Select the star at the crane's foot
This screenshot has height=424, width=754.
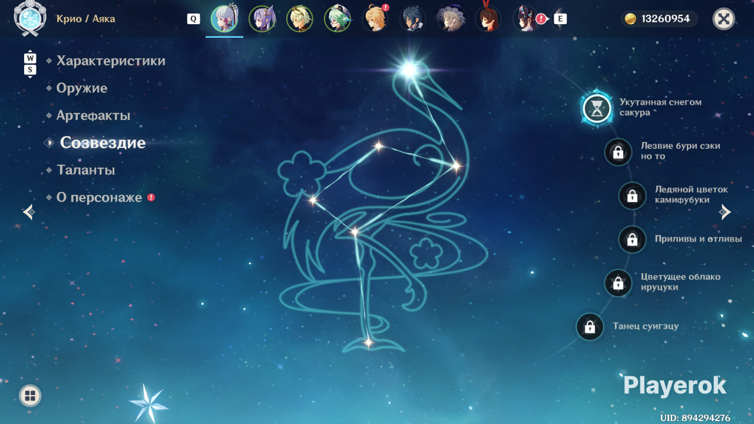click(x=368, y=342)
